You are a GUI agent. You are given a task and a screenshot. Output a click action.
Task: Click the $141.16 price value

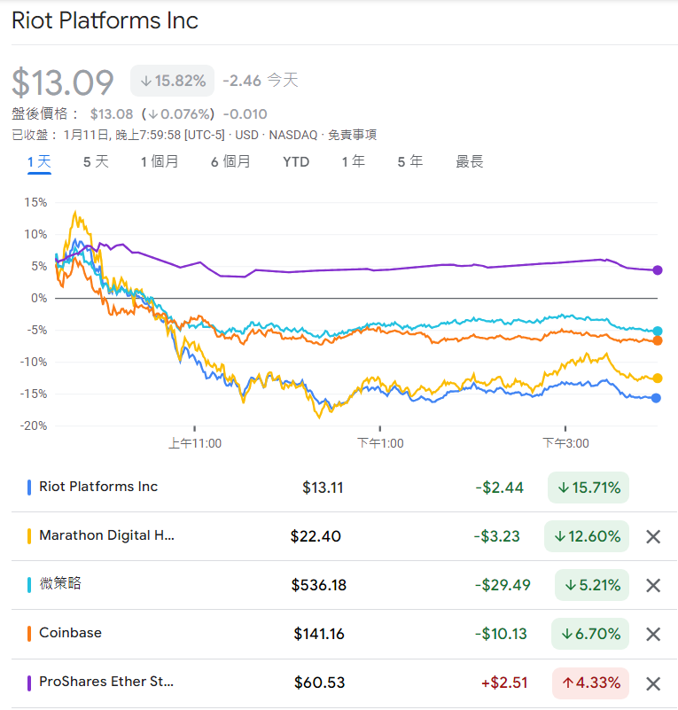coord(319,634)
